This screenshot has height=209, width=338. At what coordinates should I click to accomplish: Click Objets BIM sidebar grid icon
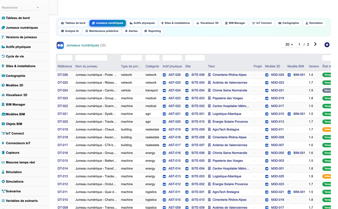tap(3, 124)
